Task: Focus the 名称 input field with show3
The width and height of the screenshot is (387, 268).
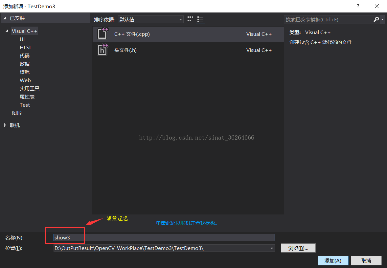Action: point(164,237)
